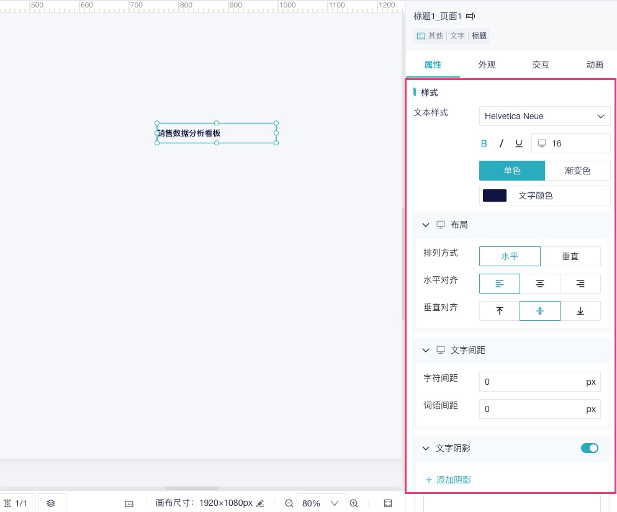Choose 水平 arrangement
The width and height of the screenshot is (617, 512).
(x=510, y=256)
